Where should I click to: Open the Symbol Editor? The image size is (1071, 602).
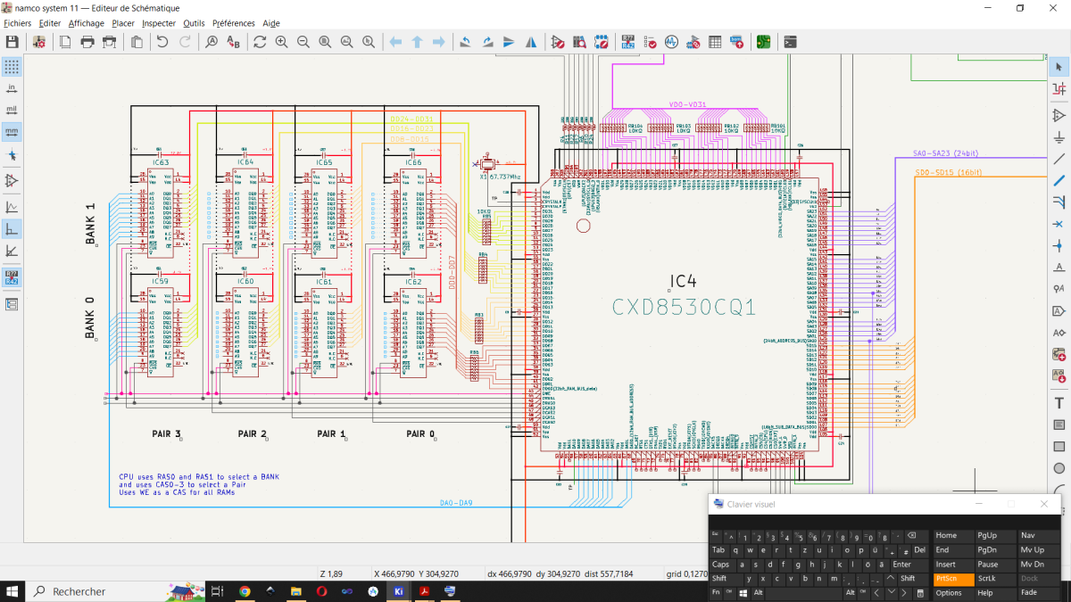[558, 42]
